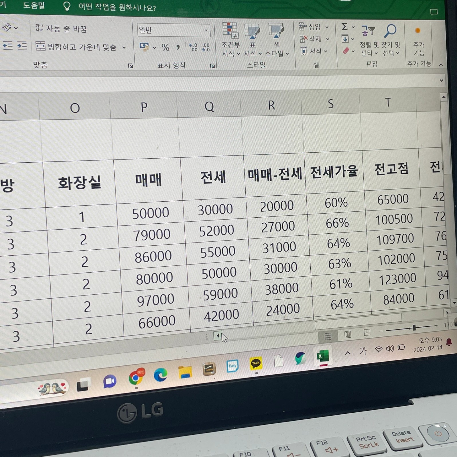The width and height of the screenshot is (457, 457).
Task: Open the Help (도움말) tab
Action: (34, 5)
